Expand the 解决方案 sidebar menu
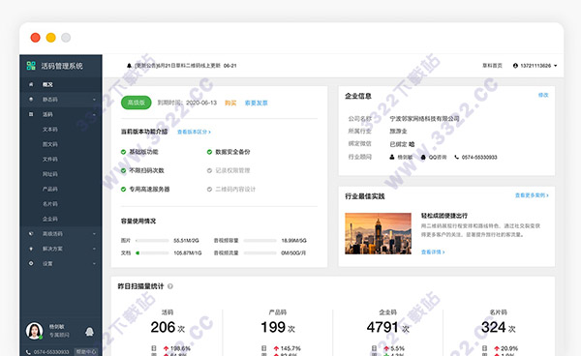Image resolution: width=581 pixels, height=356 pixels. point(94,249)
